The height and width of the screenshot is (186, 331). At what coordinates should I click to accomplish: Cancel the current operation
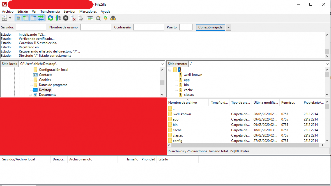pos(66,18)
